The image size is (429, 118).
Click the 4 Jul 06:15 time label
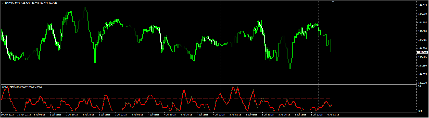tap(154, 115)
